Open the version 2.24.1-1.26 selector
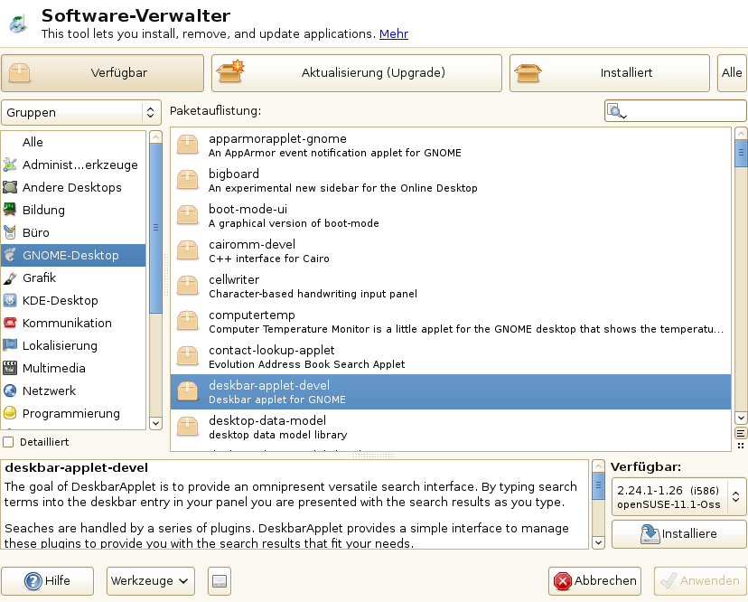748x602 pixels. (x=678, y=497)
